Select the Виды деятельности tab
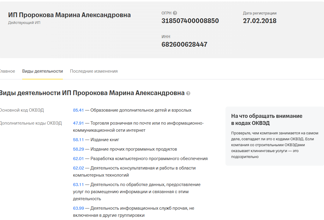324x220 pixels. [42, 71]
